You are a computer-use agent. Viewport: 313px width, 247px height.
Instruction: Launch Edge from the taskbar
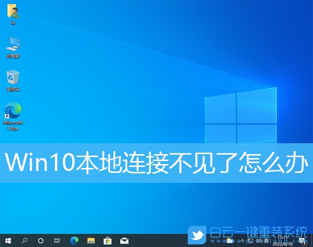(x=74, y=241)
